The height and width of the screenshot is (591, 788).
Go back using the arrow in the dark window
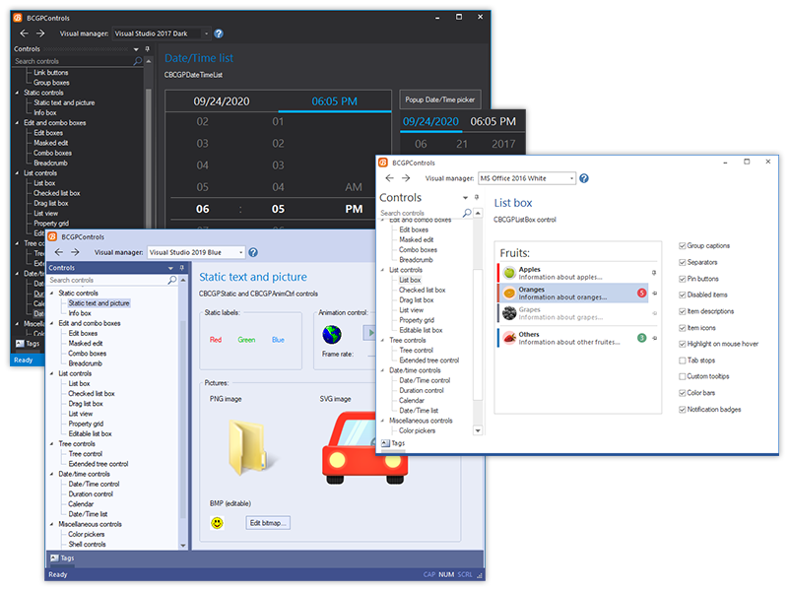click(x=24, y=33)
